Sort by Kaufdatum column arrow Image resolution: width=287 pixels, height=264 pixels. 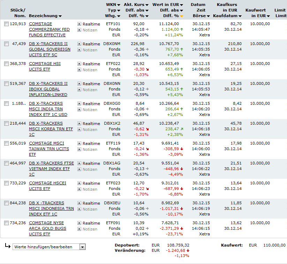coord(240,16)
